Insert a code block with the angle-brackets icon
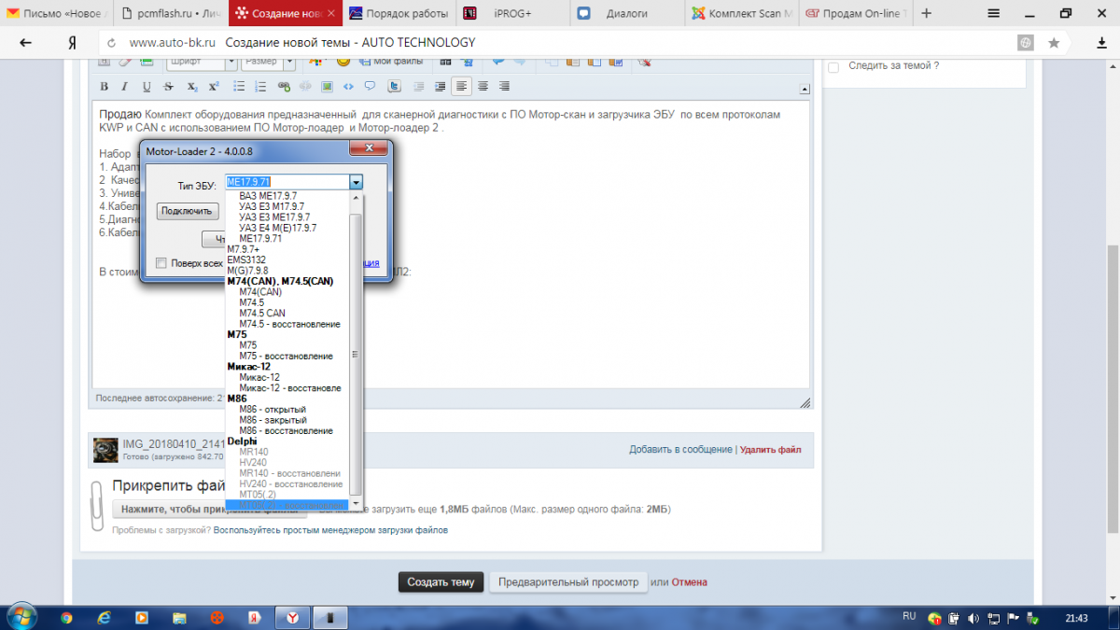This screenshot has width=1120, height=630. click(348, 87)
